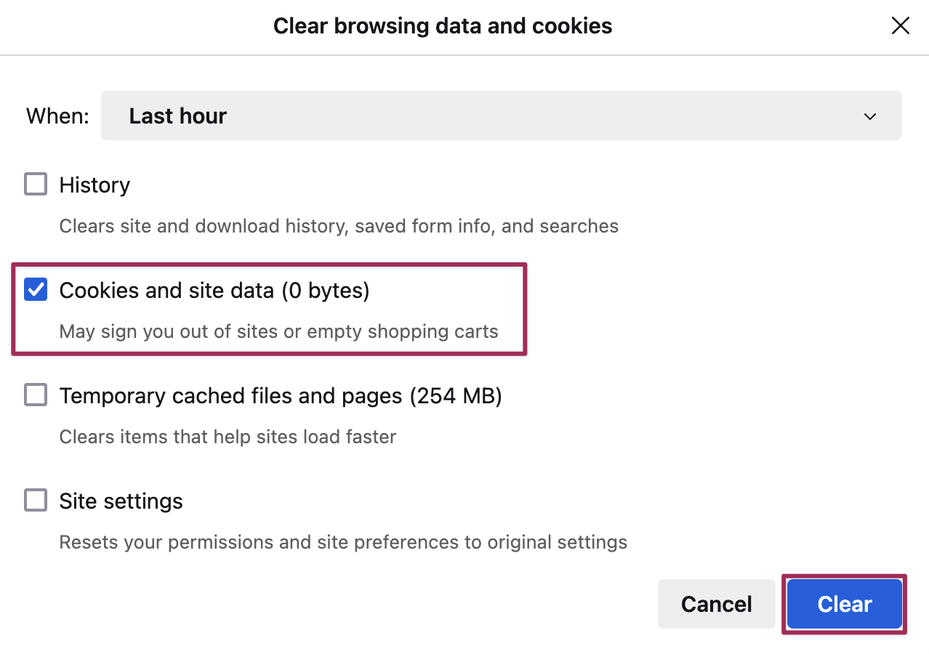Viewport: 929px width, 654px height.
Task: Click the text about helping sites load faster
Action: (x=228, y=437)
